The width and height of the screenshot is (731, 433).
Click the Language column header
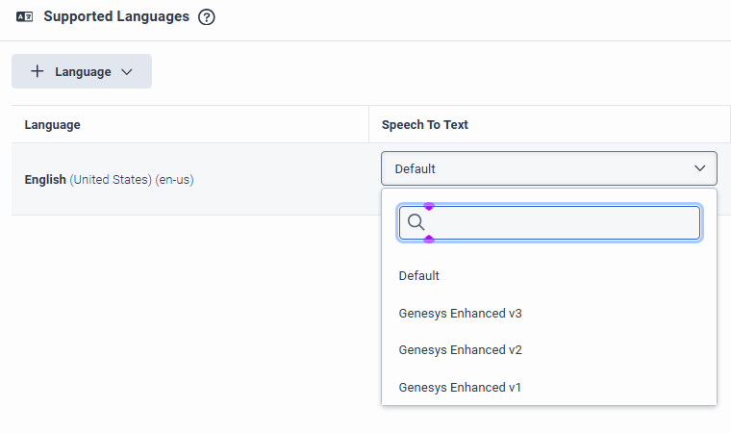[53, 125]
